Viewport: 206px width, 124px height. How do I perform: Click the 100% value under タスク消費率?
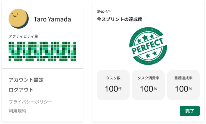(x=148, y=89)
